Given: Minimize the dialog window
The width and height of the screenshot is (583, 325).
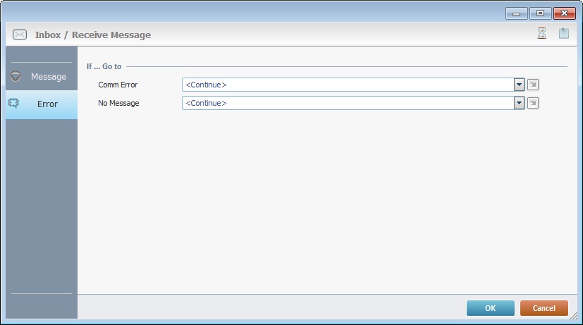Looking at the screenshot, I should pos(517,13).
